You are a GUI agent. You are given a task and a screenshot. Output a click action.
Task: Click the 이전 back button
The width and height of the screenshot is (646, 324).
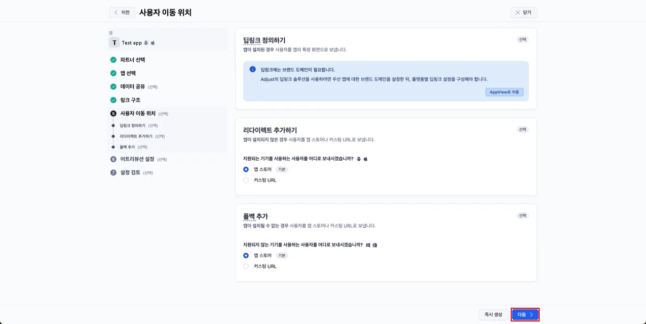(122, 12)
